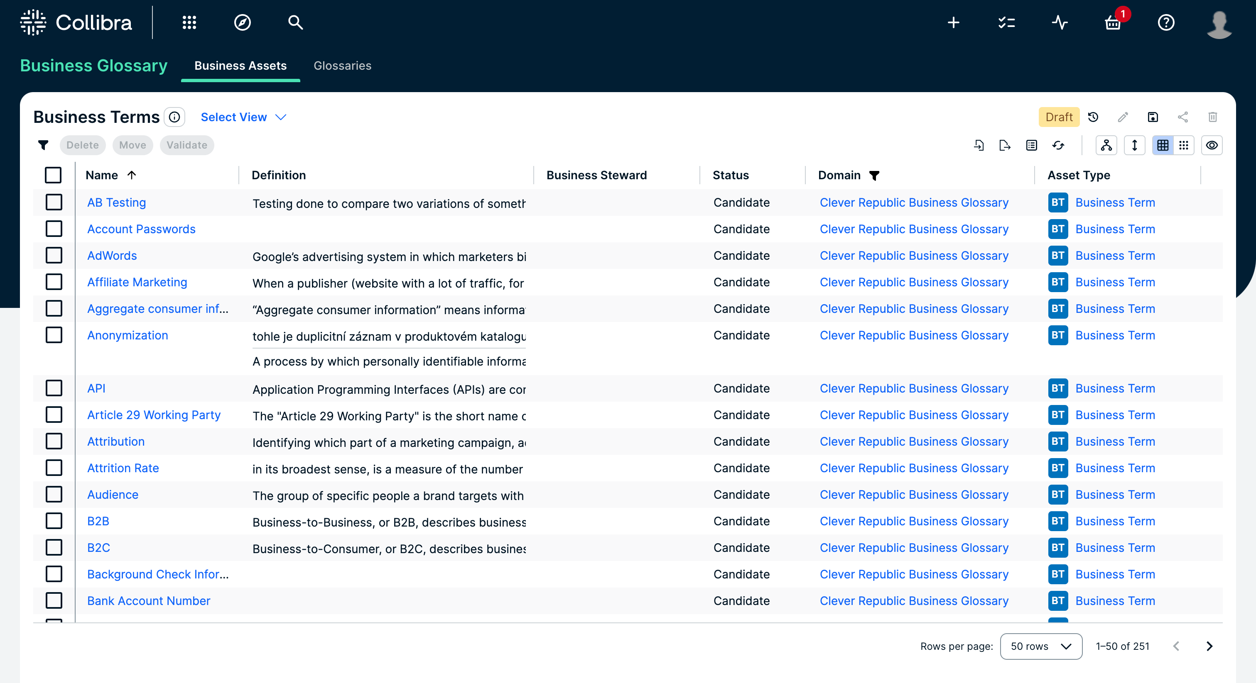This screenshot has height=683, width=1256.
Task: Open Attrition Rate's Clever Republic Business Glossary link
Action: pyautogui.click(x=914, y=468)
